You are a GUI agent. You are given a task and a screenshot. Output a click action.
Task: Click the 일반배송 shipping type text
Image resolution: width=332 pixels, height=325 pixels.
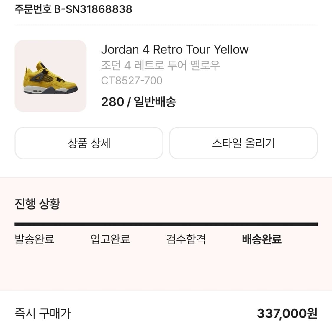(155, 102)
